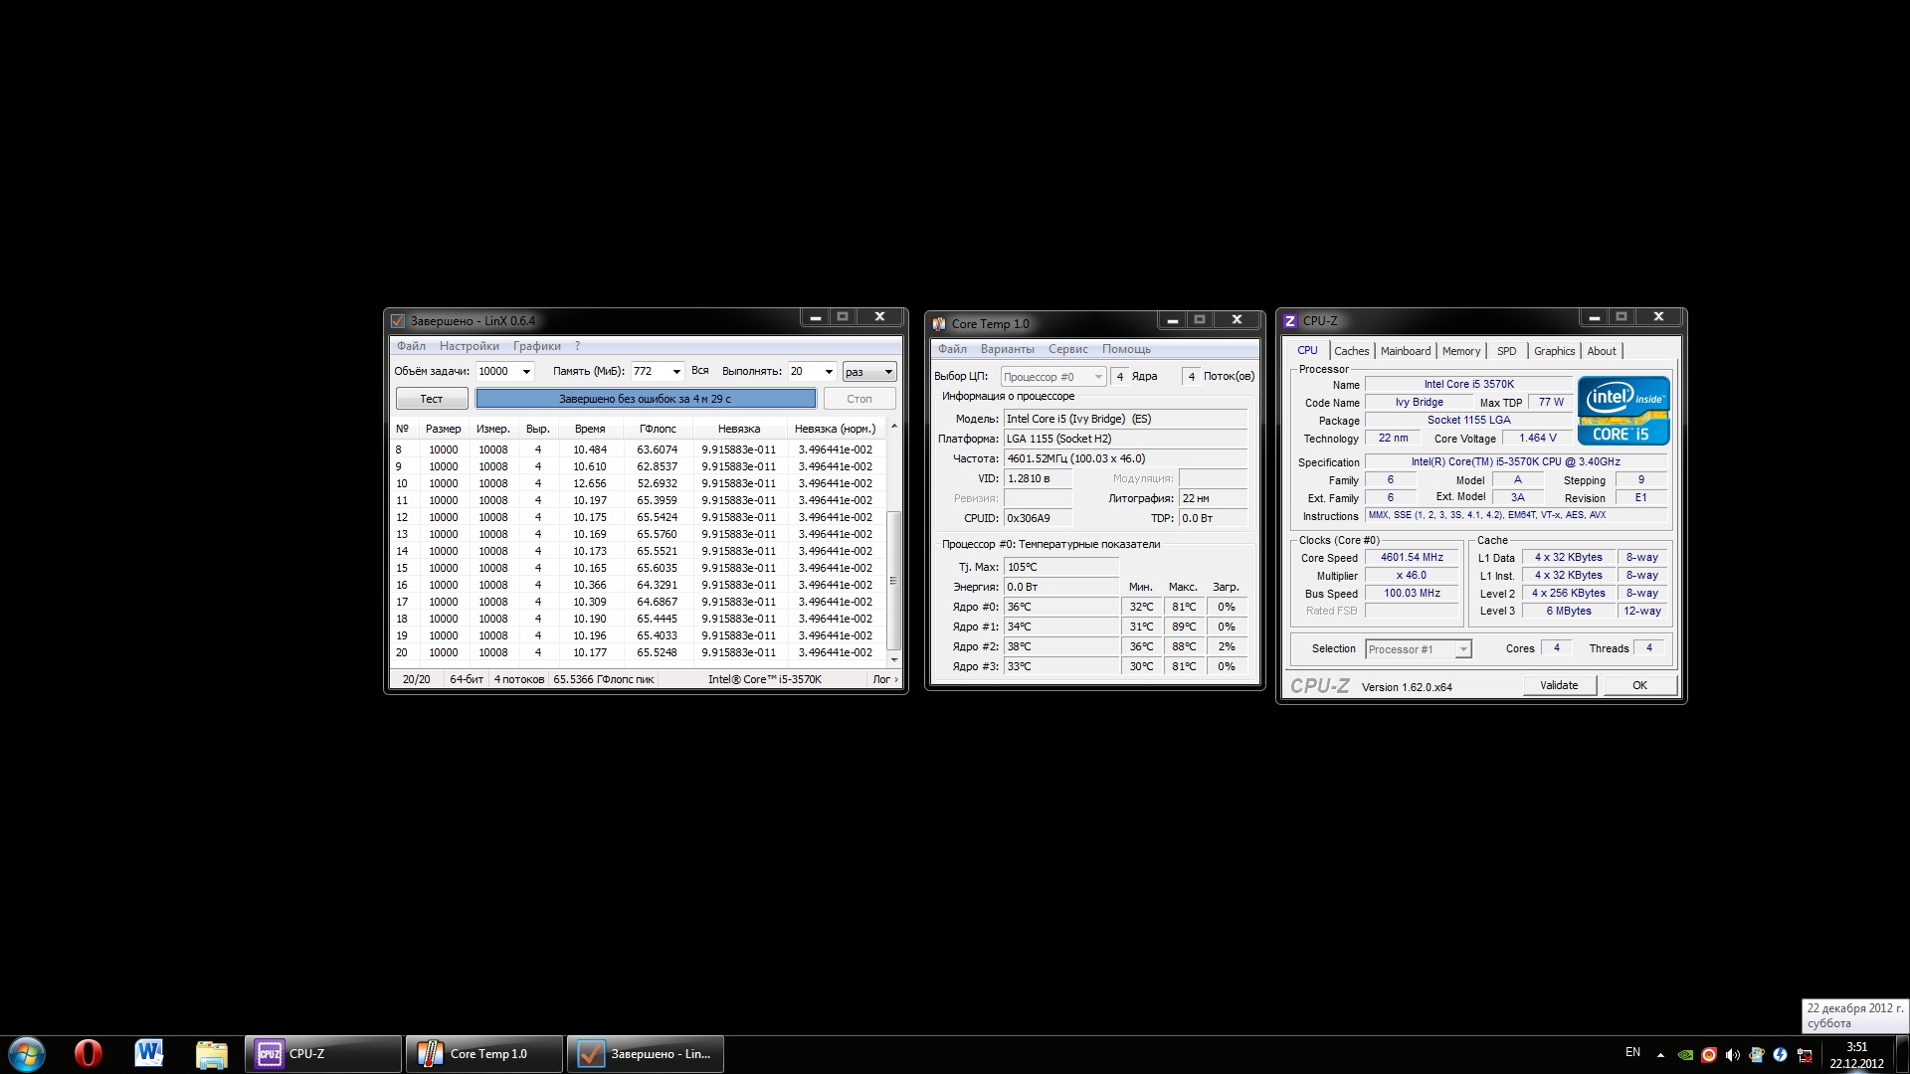
Task: Open the taskbar clock and date
Action: click(1856, 1055)
